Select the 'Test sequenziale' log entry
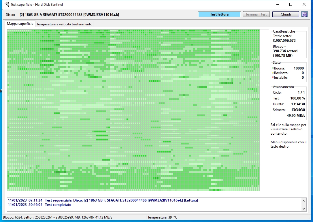Screen dimensions: 313x222 pyautogui.click(x=103, y=200)
